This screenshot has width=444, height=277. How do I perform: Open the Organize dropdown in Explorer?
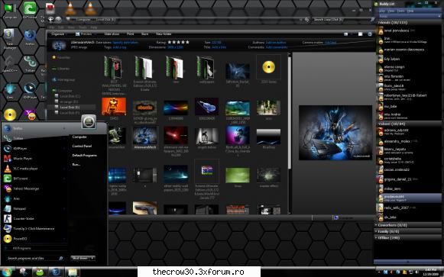click(58, 34)
